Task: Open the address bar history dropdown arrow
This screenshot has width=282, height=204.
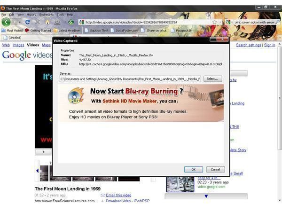Action: [220, 22]
